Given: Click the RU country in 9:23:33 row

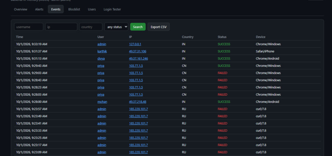Looking at the screenshot, I should [184, 130].
